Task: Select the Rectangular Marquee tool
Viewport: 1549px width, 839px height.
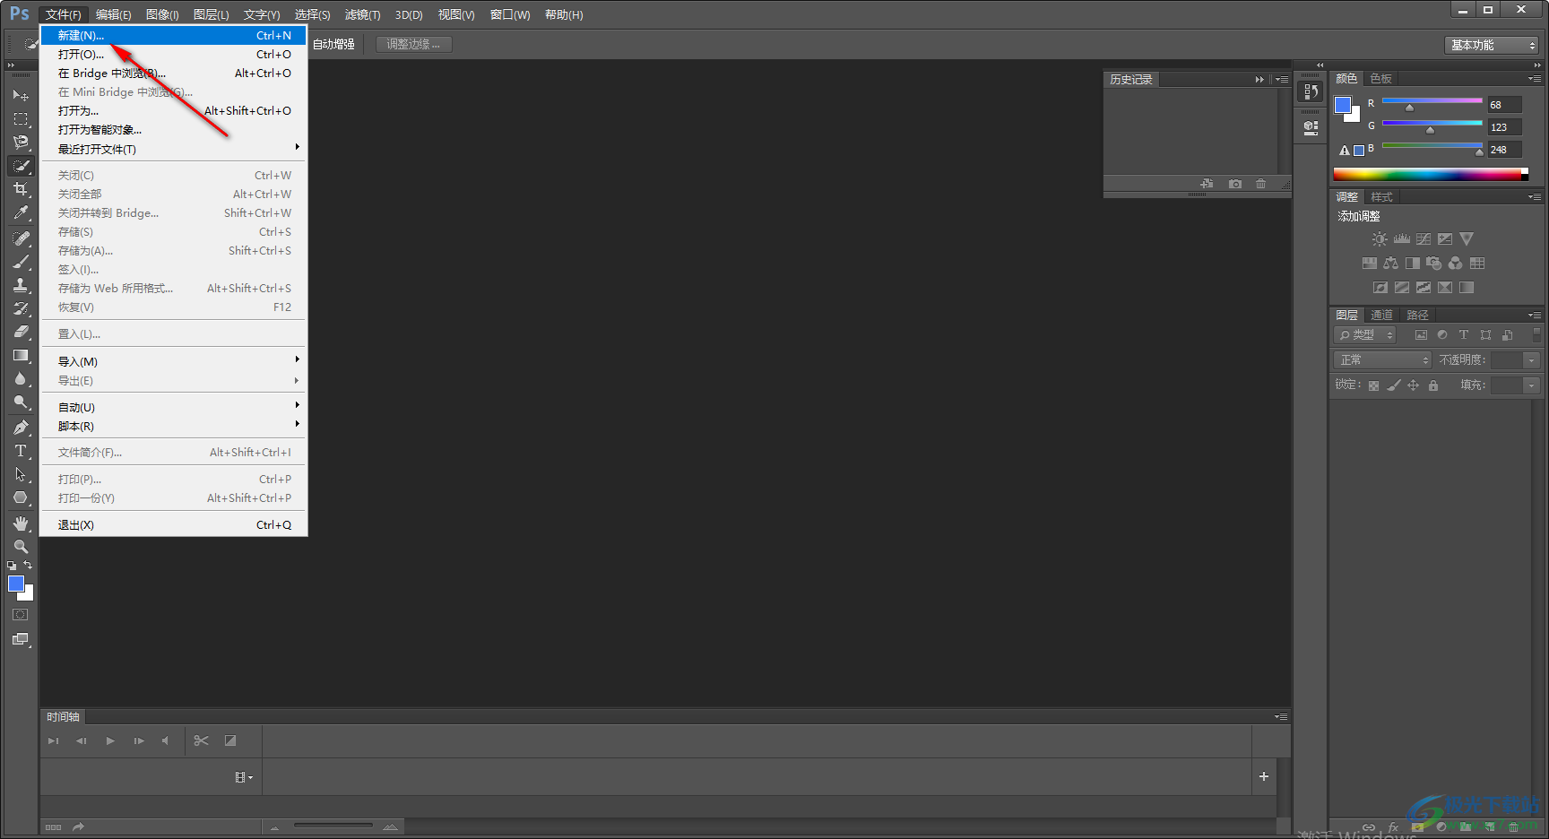Action: pos(21,118)
